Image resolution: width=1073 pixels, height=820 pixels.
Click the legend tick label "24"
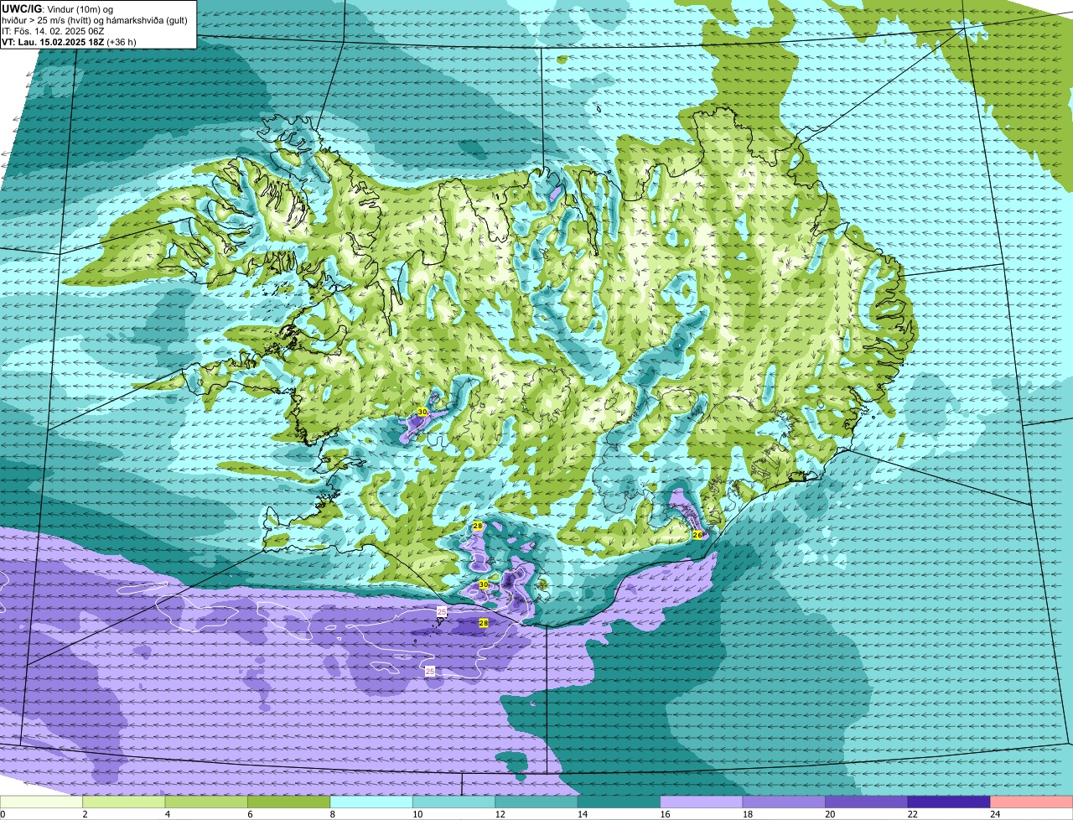tap(993, 814)
